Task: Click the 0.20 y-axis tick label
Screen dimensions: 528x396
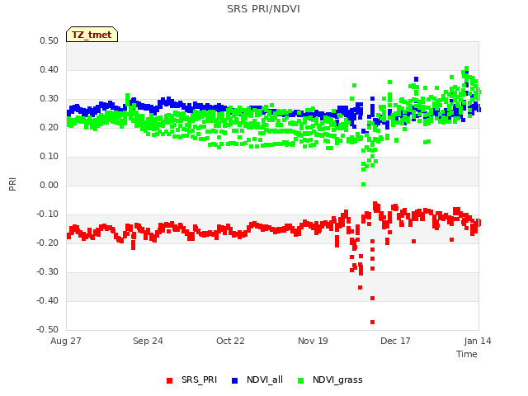Action: click(x=49, y=127)
